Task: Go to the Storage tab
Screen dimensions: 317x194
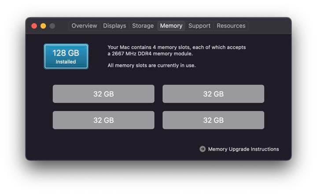Action: point(143,26)
